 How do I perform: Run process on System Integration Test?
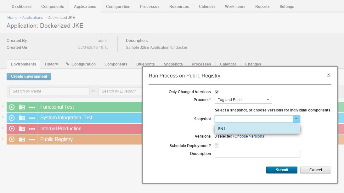tap(12, 118)
